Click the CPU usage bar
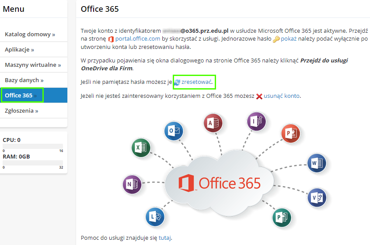Screen dimensions: 370x245 click(x=33, y=146)
